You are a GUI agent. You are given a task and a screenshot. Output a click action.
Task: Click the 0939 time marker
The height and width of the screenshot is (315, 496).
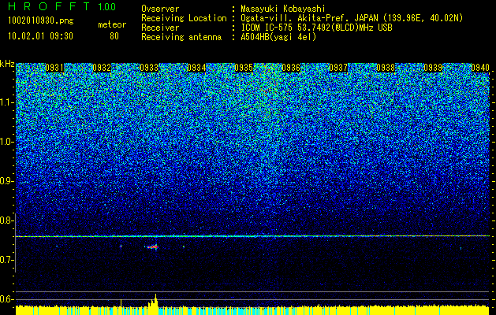pyautogui.click(x=433, y=68)
